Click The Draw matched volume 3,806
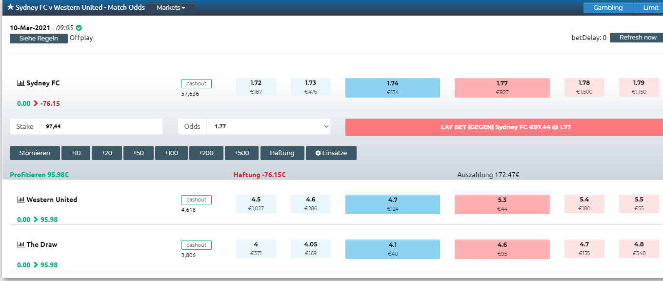Screen dimensions: 663x281 tap(189, 255)
